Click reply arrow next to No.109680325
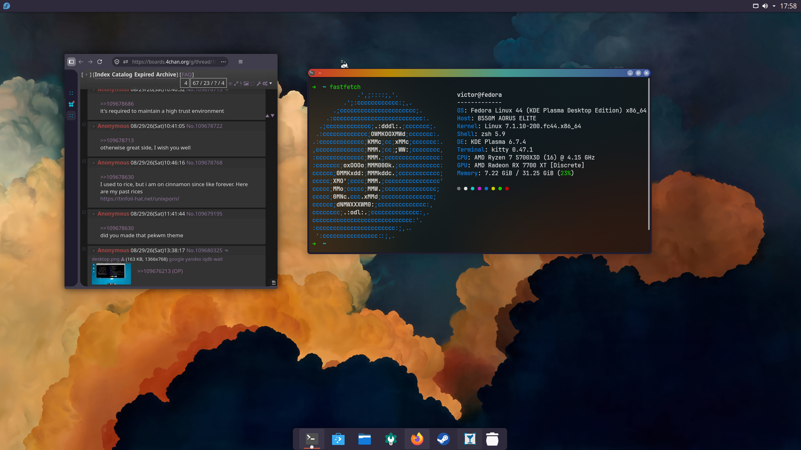This screenshot has height=450, width=801. tap(226, 250)
